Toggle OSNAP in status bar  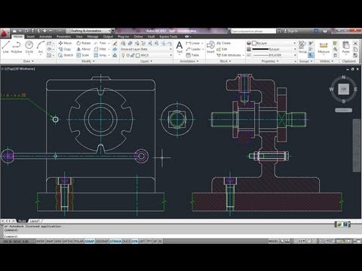pyautogui.click(x=89, y=242)
